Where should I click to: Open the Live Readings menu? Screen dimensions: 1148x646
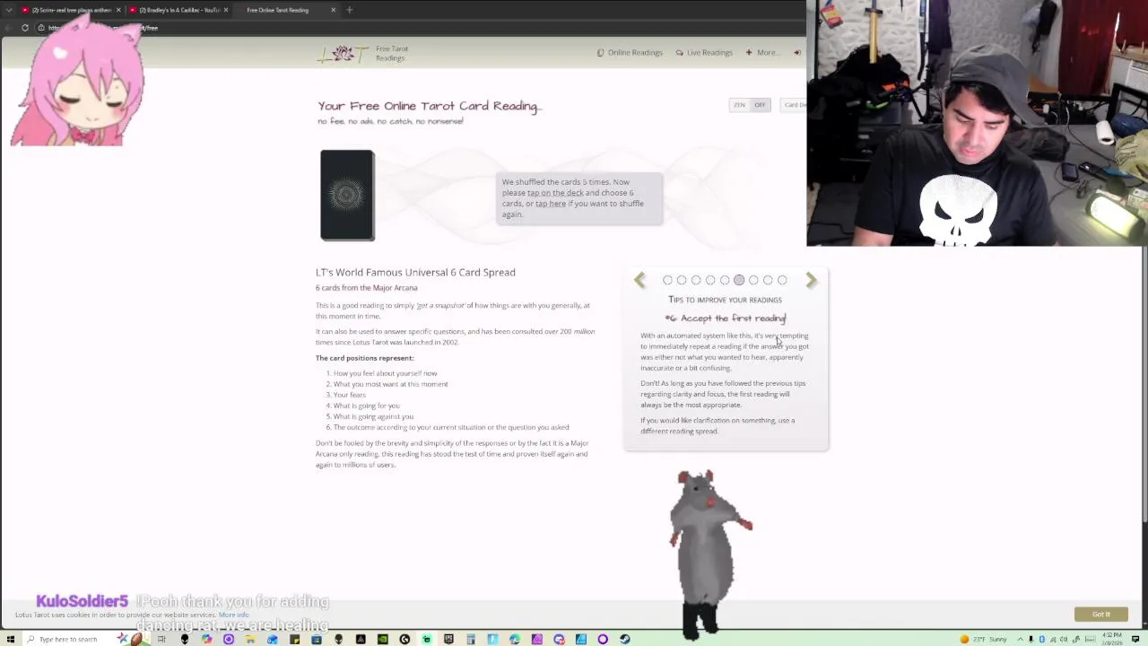[704, 53]
